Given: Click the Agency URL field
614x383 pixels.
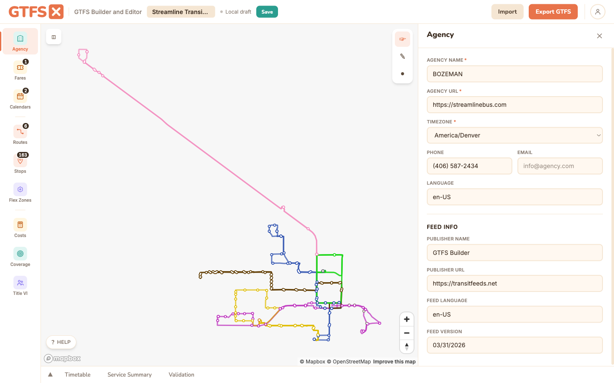Looking at the screenshot, I should [x=515, y=105].
